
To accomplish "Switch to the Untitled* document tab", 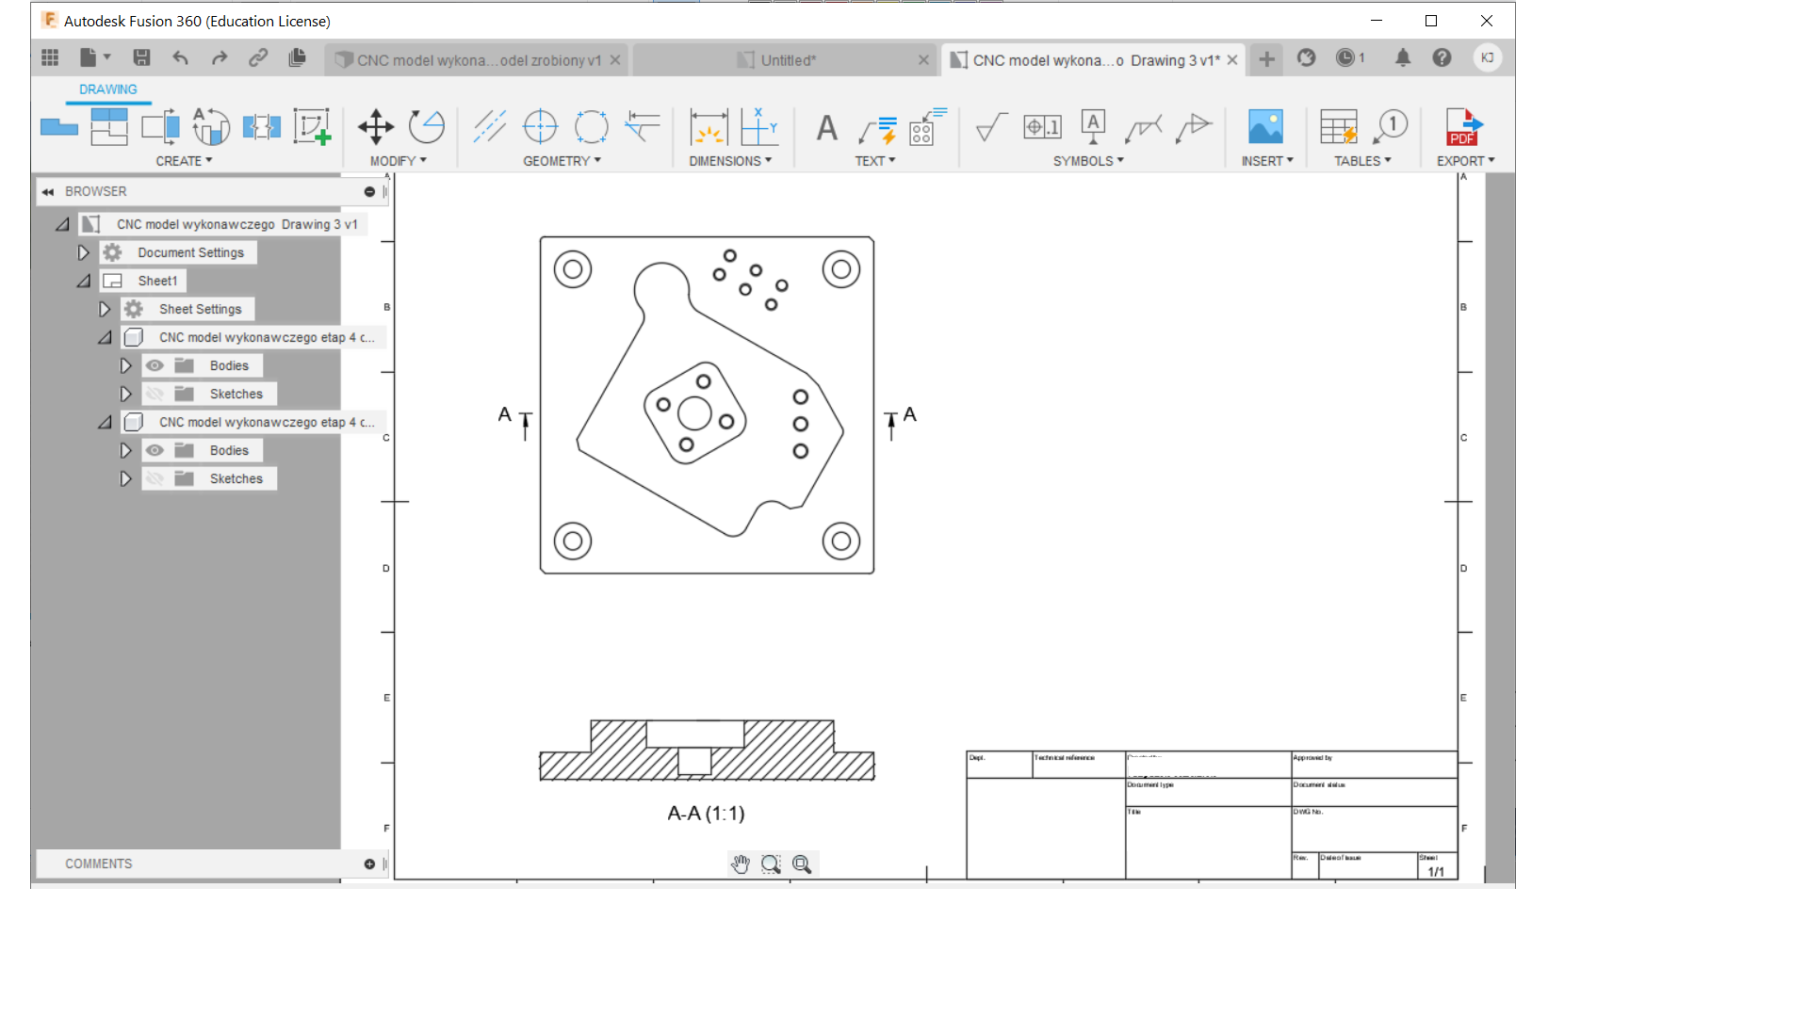I will pyautogui.click(x=787, y=60).
